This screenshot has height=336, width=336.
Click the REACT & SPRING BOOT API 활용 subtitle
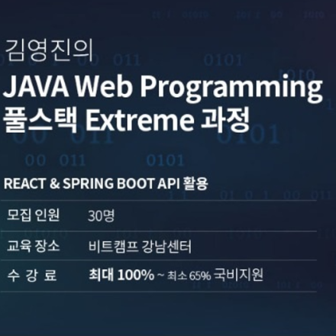[x=106, y=183]
